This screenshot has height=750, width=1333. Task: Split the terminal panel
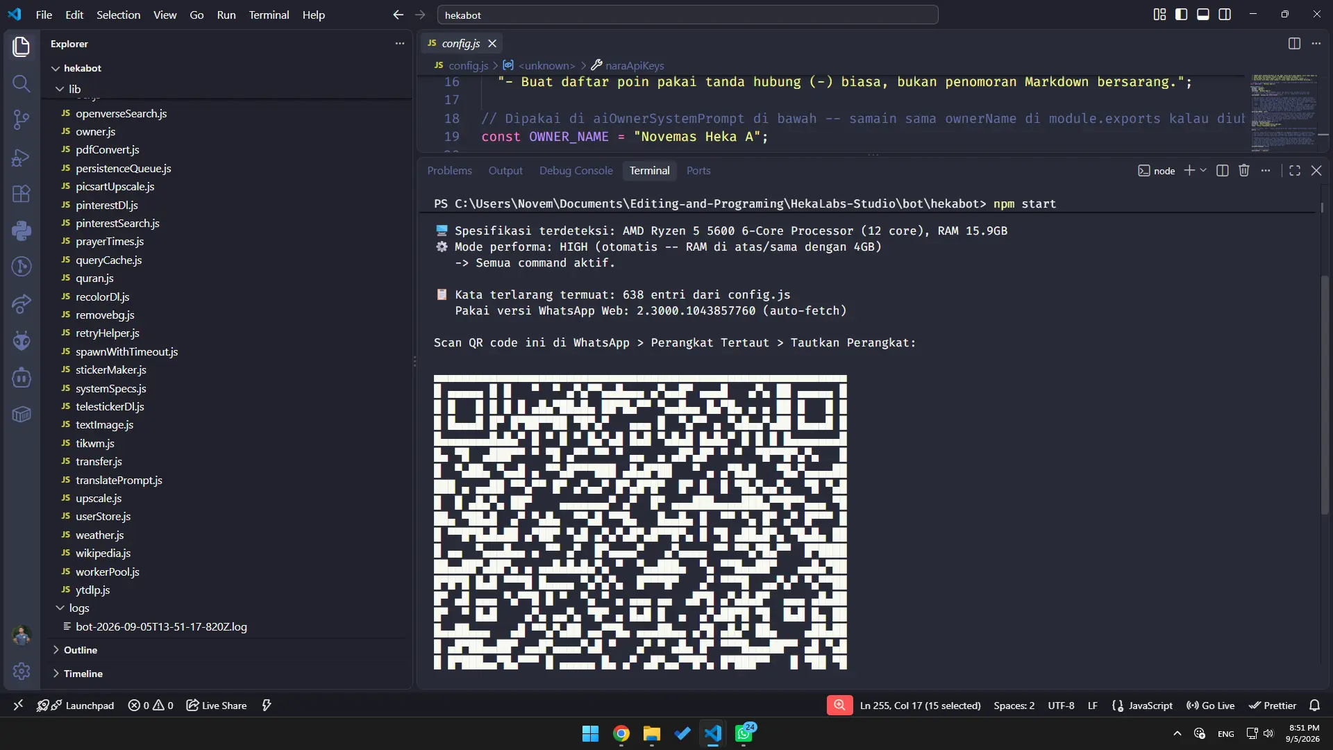point(1223,170)
